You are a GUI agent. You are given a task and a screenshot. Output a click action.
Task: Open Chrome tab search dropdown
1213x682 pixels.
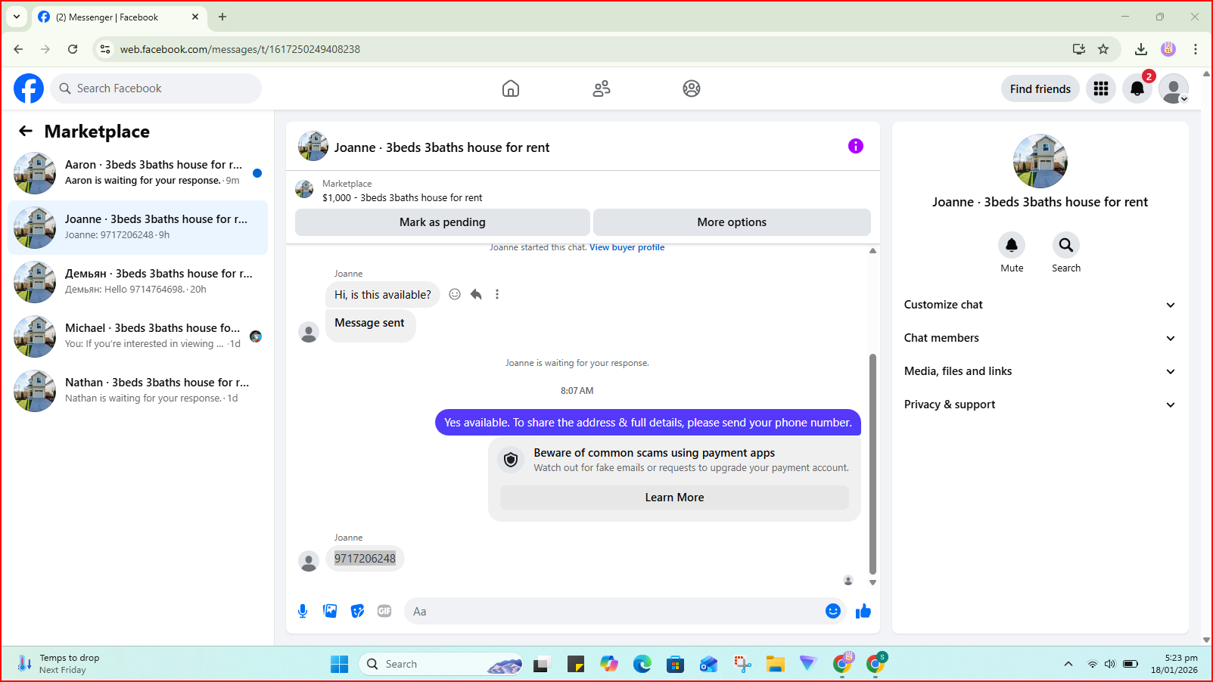click(17, 17)
